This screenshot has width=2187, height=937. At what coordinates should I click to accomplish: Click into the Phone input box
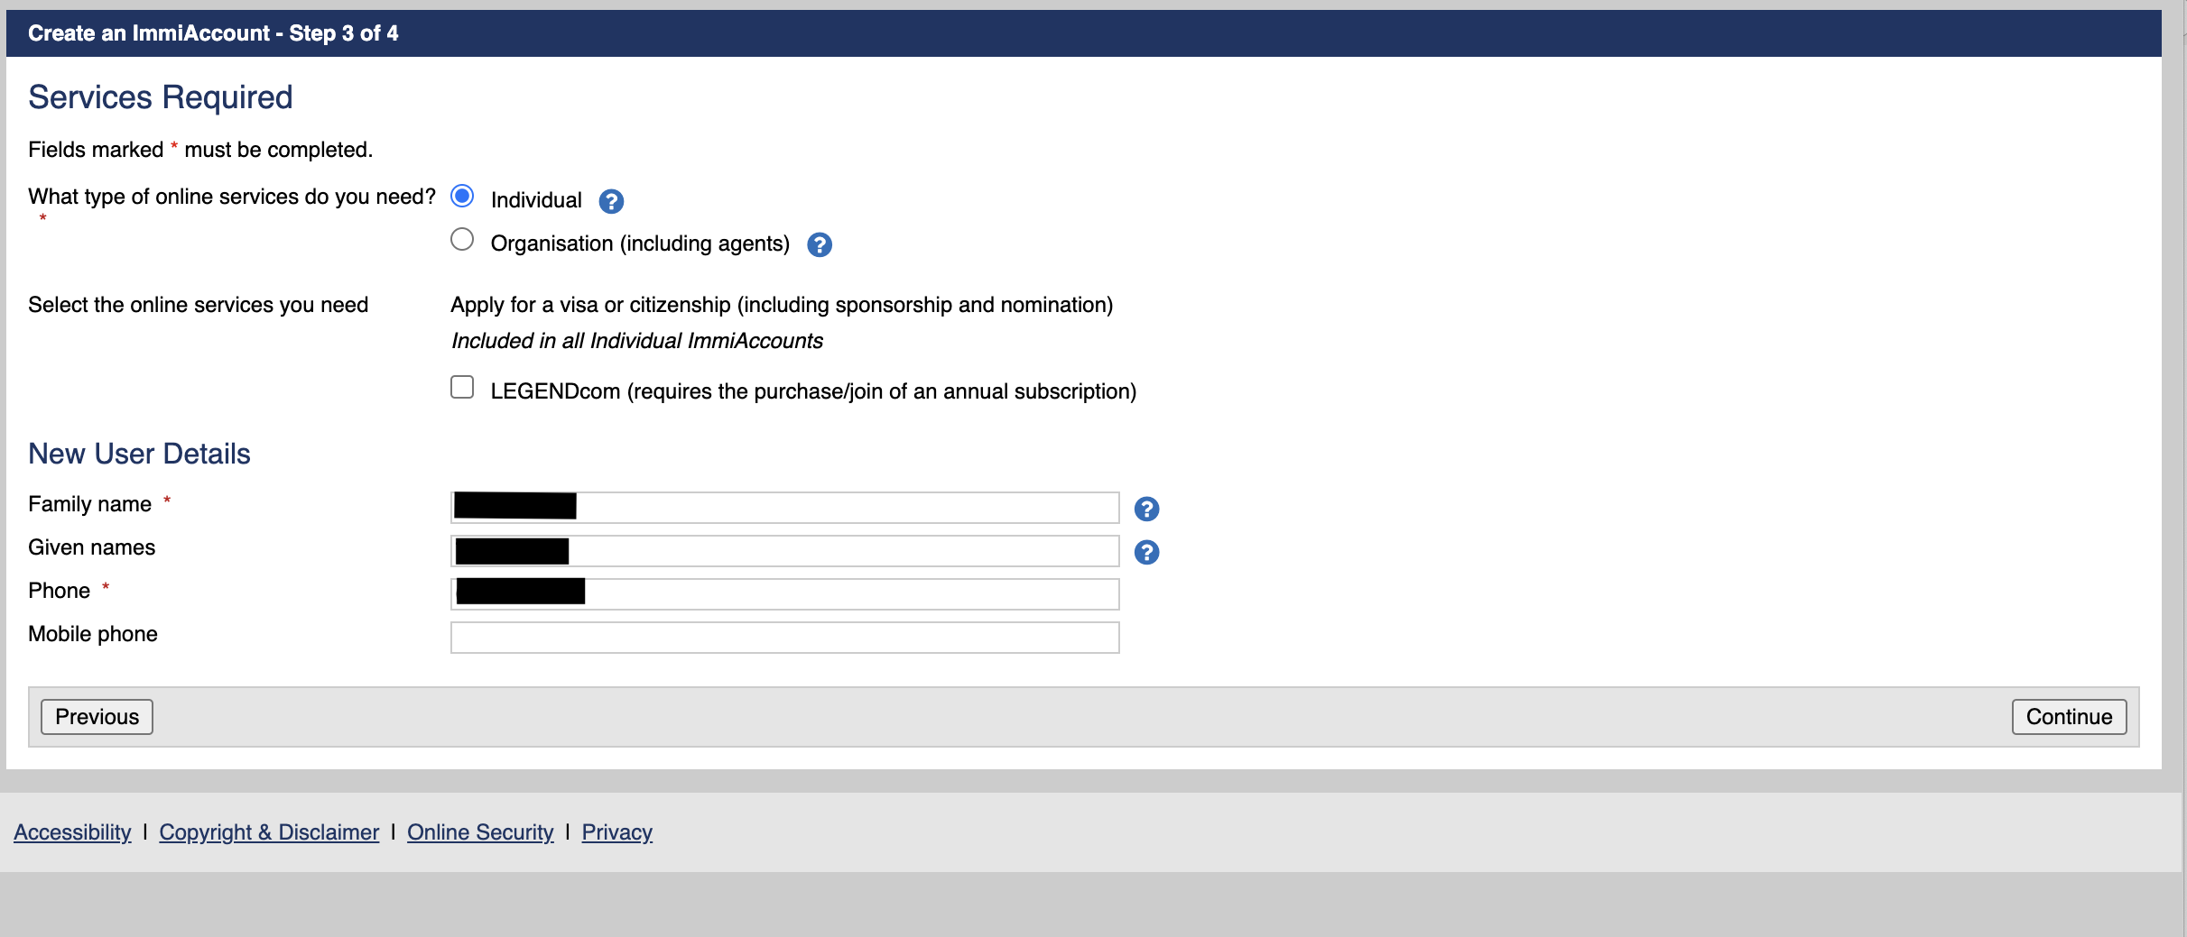point(784,594)
